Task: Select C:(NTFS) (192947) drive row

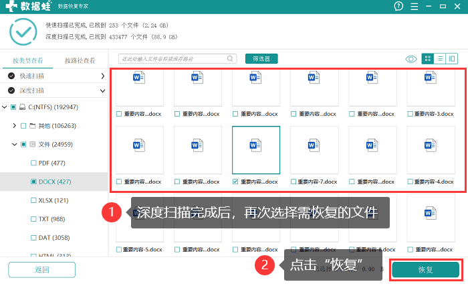Action: coord(53,107)
